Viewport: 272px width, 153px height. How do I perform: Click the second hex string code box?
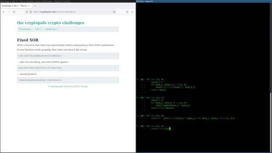[68, 68]
